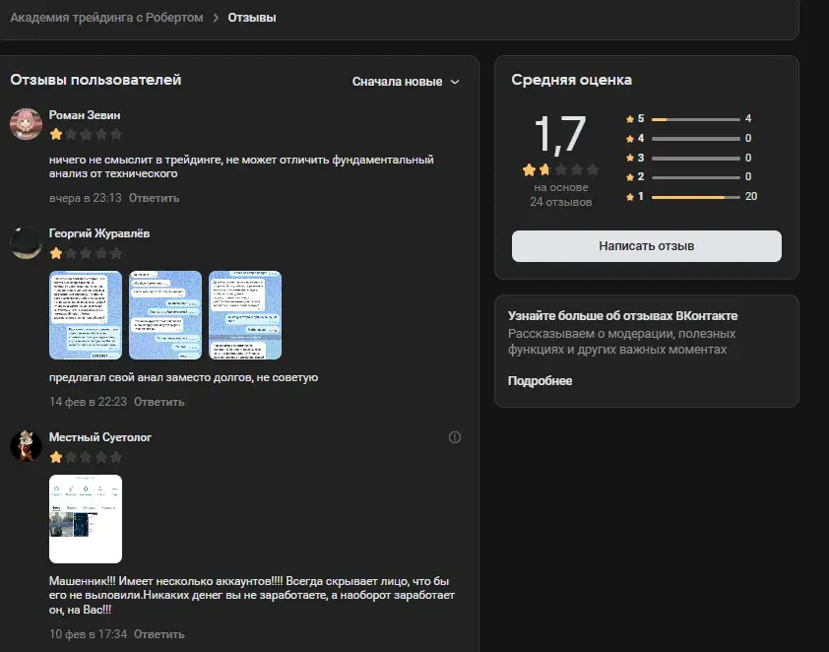Screen dimensions: 829x652
Task: Open Роман Зевин's avatar
Action: [26, 124]
